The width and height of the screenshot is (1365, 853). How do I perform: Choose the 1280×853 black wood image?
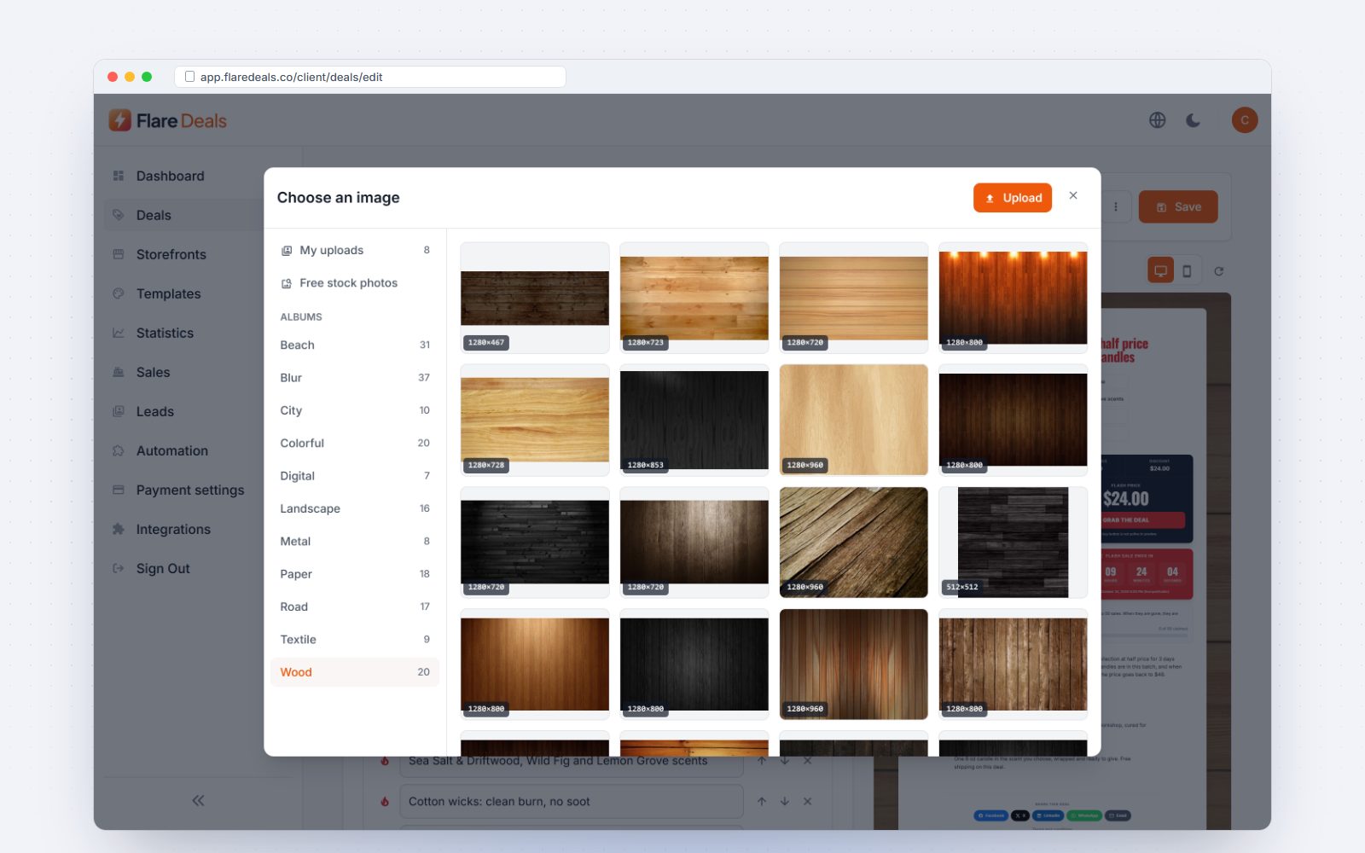click(x=694, y=420)
